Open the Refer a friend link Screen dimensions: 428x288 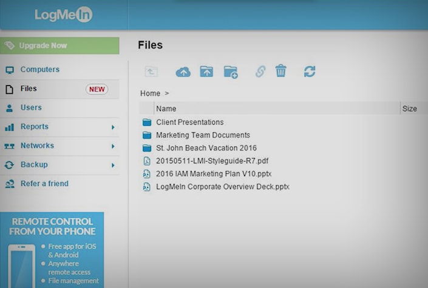(x=44, y=184)
